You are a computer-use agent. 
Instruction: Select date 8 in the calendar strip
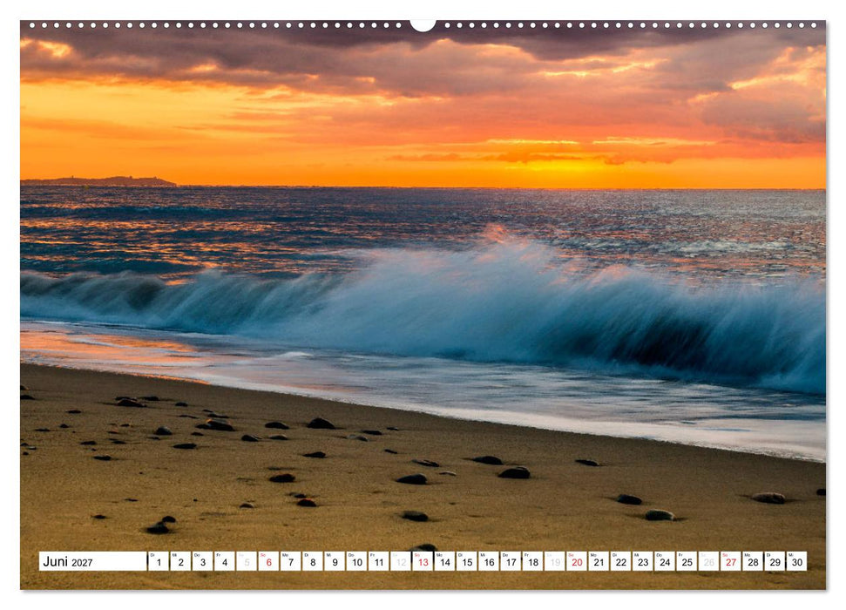point(313,561)
